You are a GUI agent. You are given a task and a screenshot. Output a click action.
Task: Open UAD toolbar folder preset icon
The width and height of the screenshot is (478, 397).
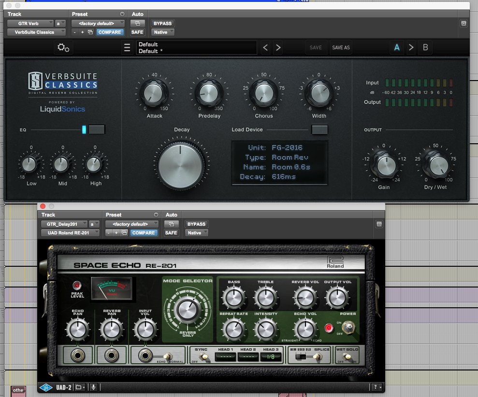coord(80,387)
